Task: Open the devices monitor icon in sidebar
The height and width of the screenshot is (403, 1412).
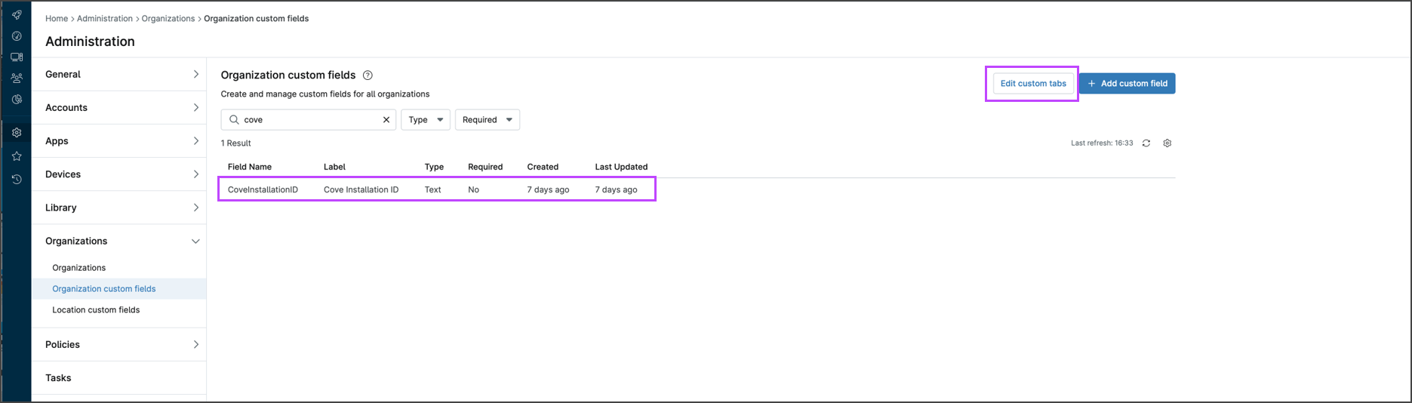Action: [x=17, y=57]
